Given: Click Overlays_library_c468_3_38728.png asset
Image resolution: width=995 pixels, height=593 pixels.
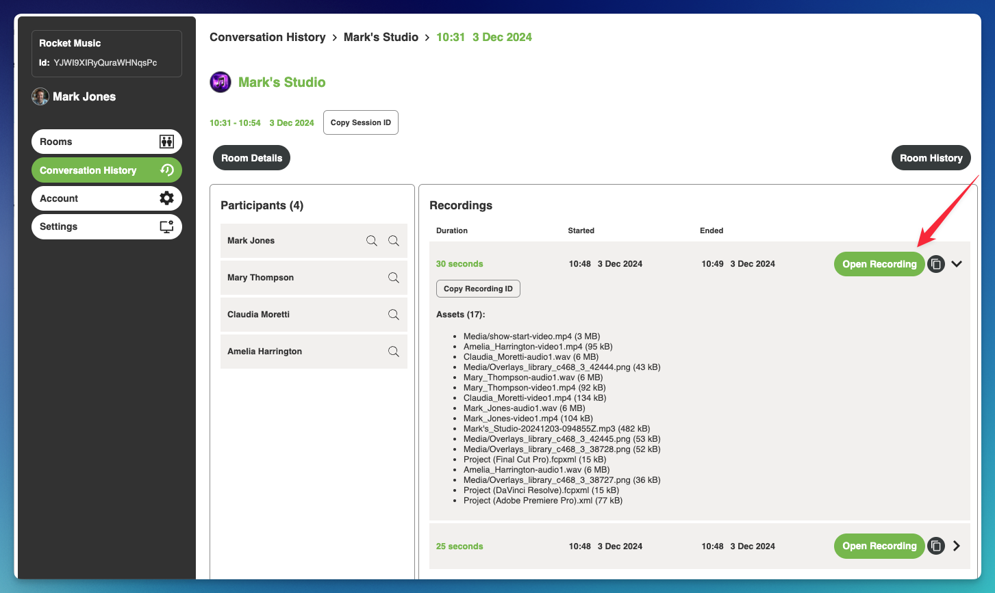Looking at the screenshot, I should (562, 449).
